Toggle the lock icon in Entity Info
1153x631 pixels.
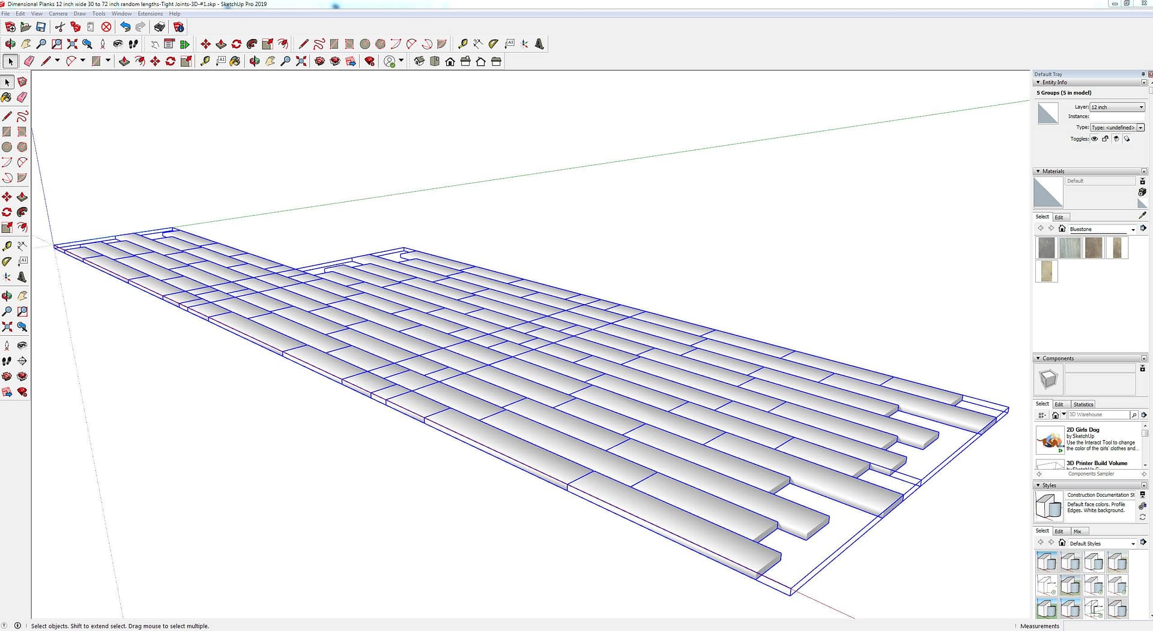pos(1106,139)
